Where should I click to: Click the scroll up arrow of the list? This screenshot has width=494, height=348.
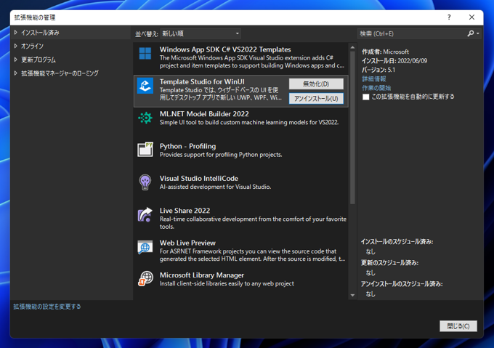352,47
